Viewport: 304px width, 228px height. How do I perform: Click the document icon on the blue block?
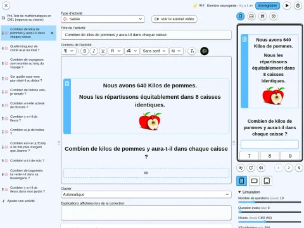tap(67, 84)
